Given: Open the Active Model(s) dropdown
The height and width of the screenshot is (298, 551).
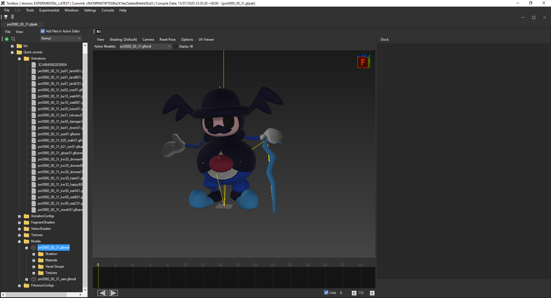Looking at the screenshot, I should [x=145, y=46].
